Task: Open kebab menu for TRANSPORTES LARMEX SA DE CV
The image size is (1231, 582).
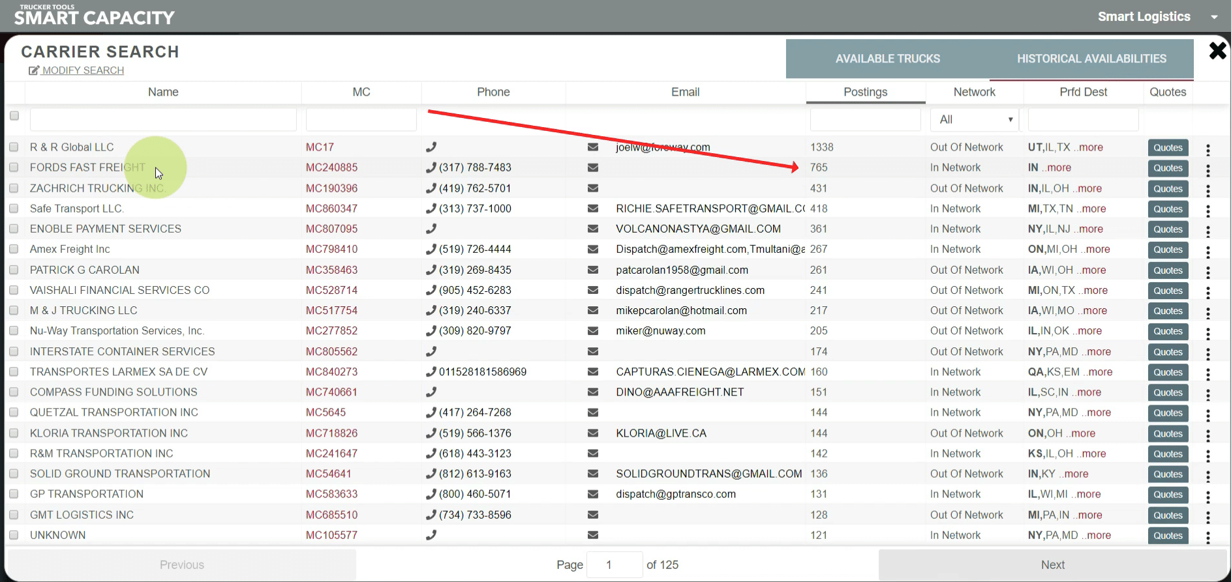Action: point(1208,374)
